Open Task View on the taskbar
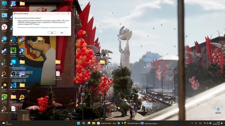This screenshot has height=126, width=225. point(89,123)
